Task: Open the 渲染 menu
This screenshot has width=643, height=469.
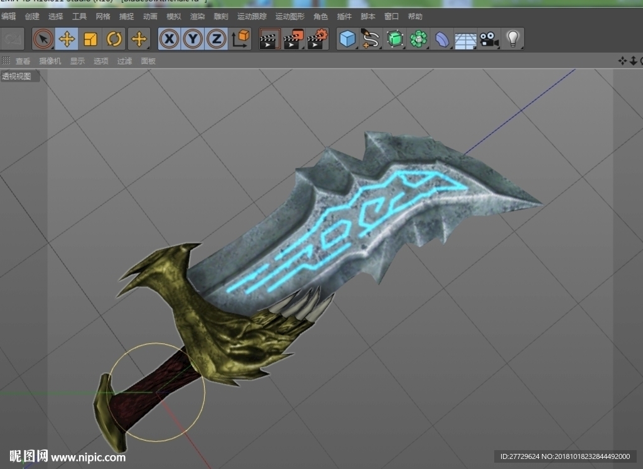Action: click(197, 16)
